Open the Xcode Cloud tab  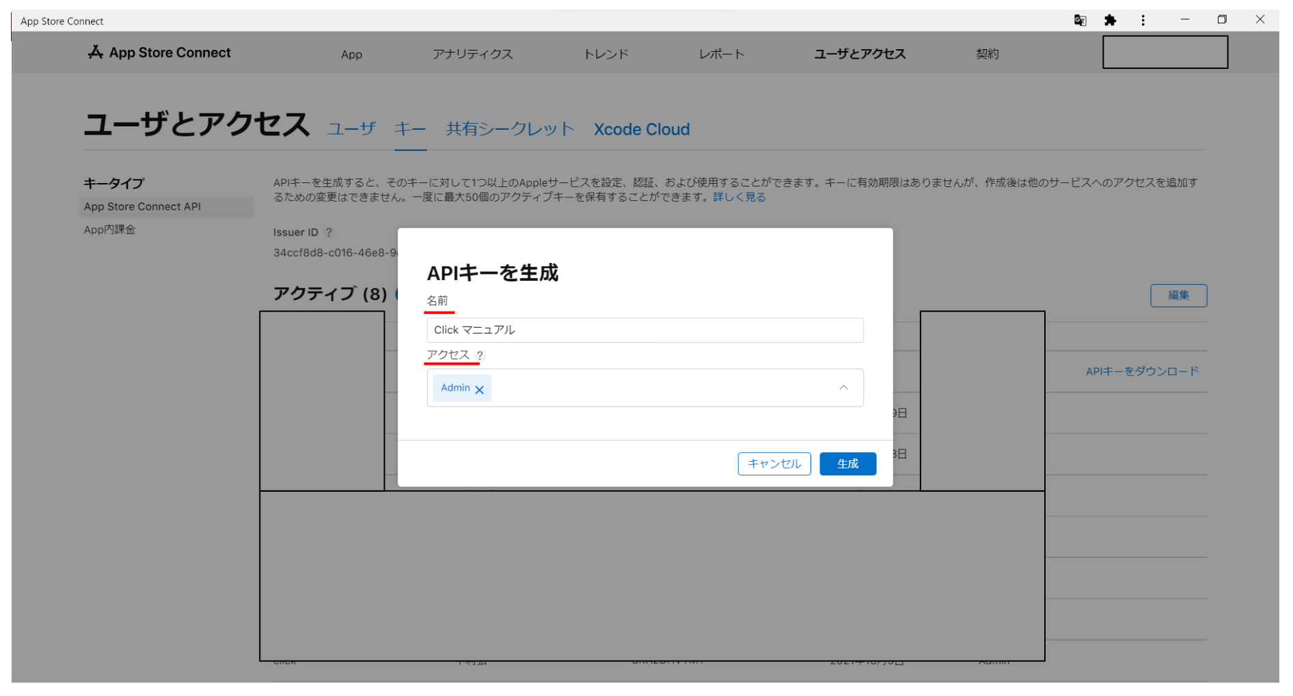(x=641, y=129)
